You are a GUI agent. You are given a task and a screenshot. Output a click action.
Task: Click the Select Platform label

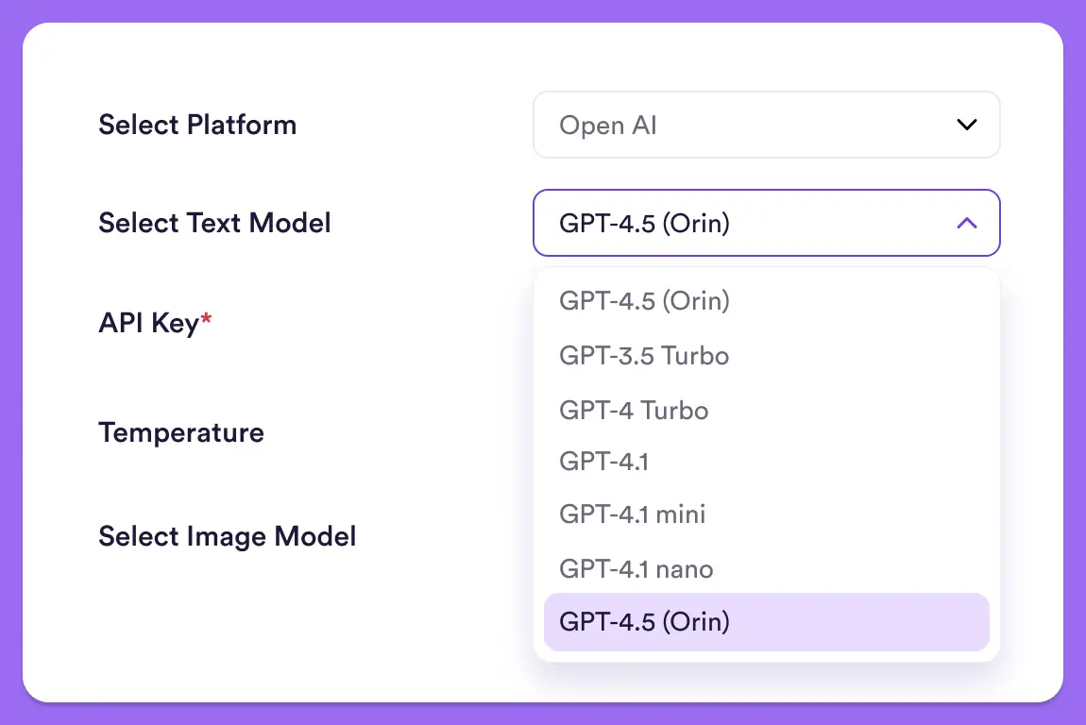[x=197, y=126]
